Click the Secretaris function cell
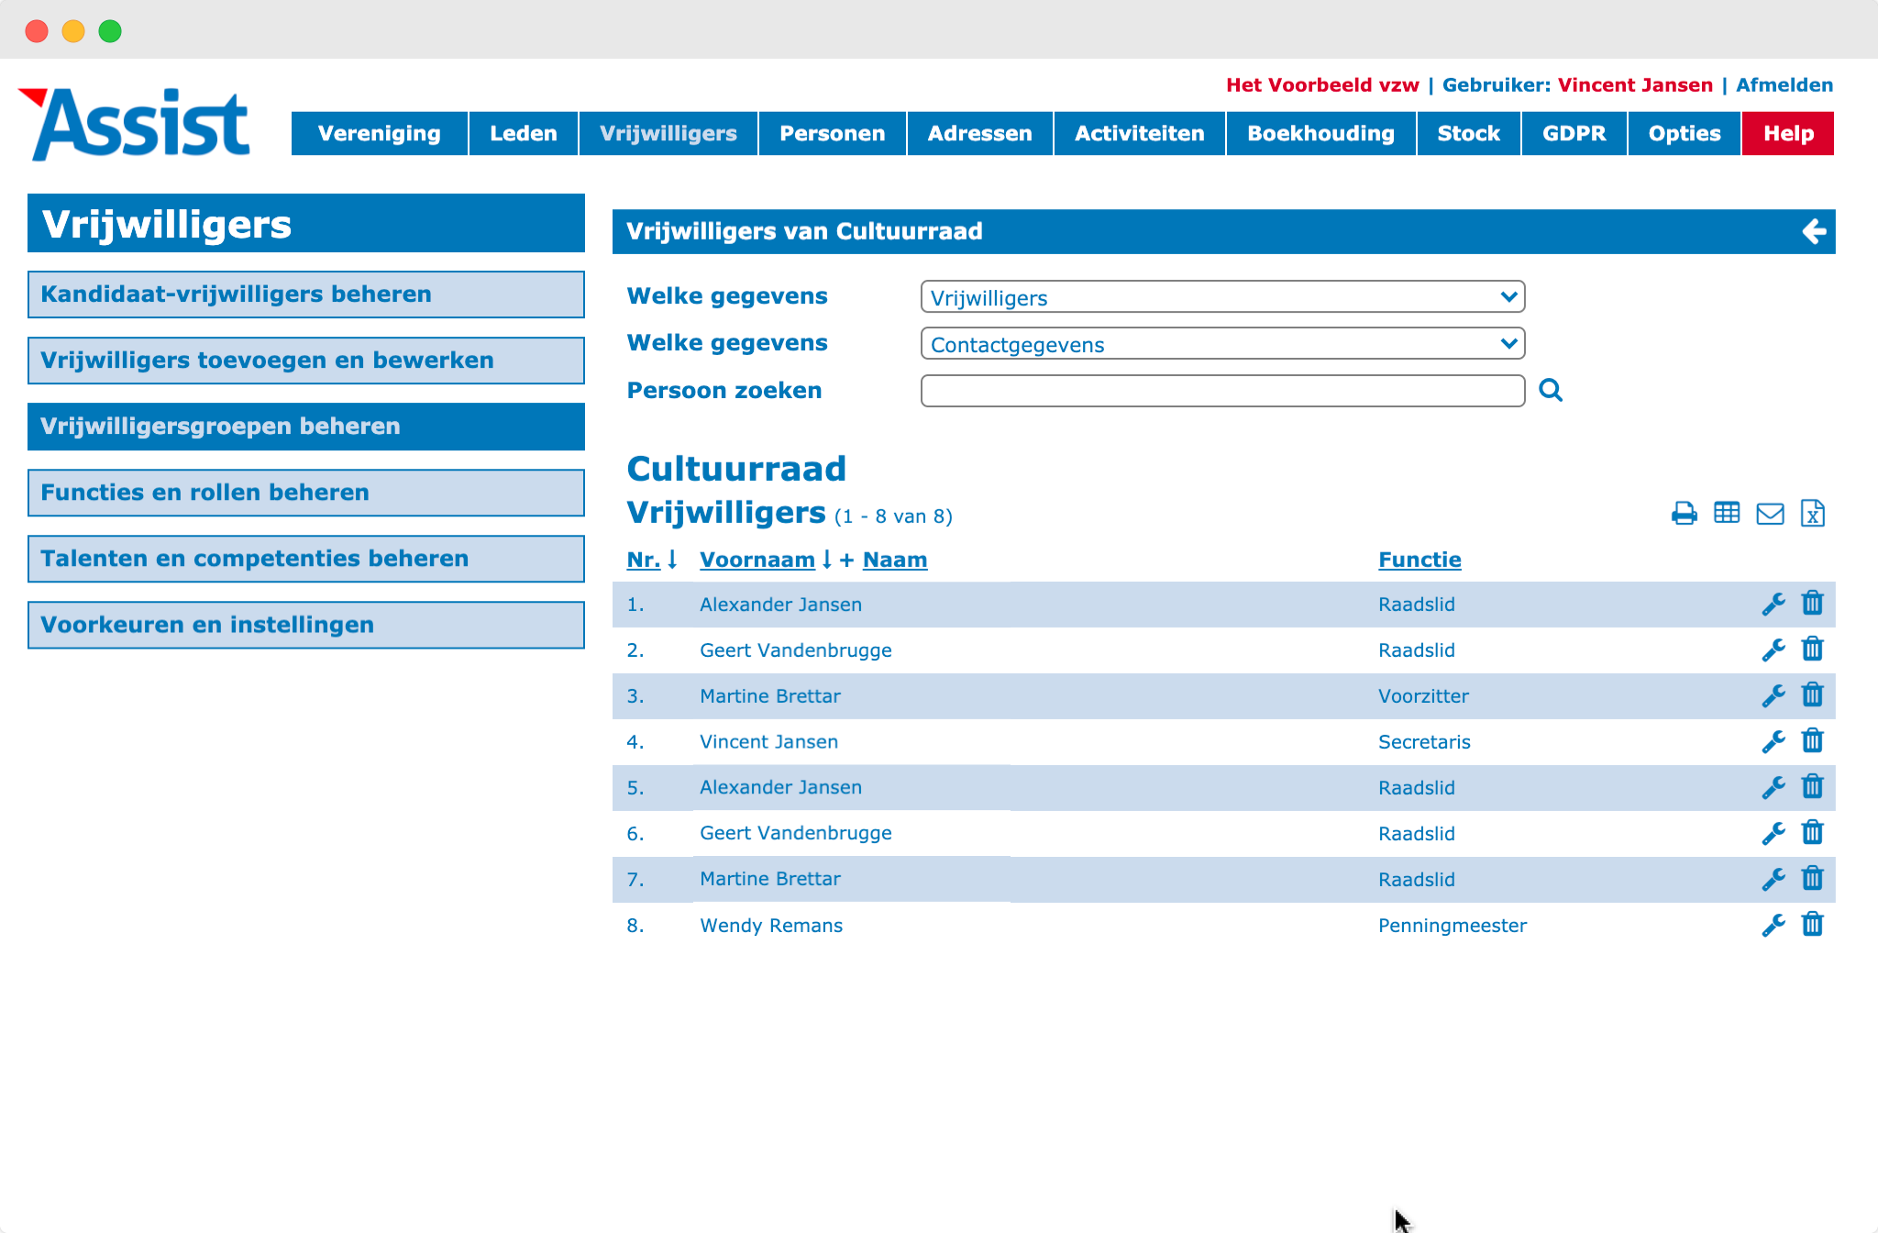Image resolution: width=1878 pixels, height=1233 pixels. (1424, 742)
